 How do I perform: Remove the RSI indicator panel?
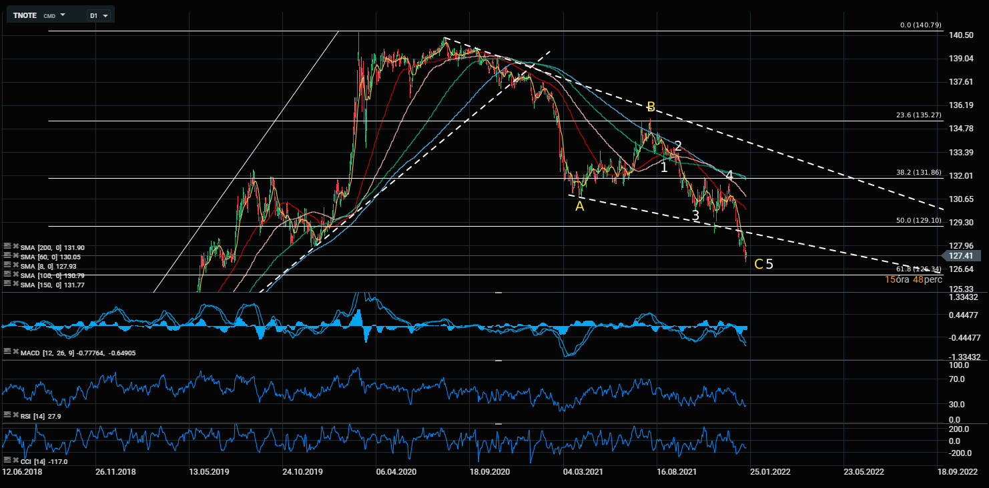coord(15,415)
